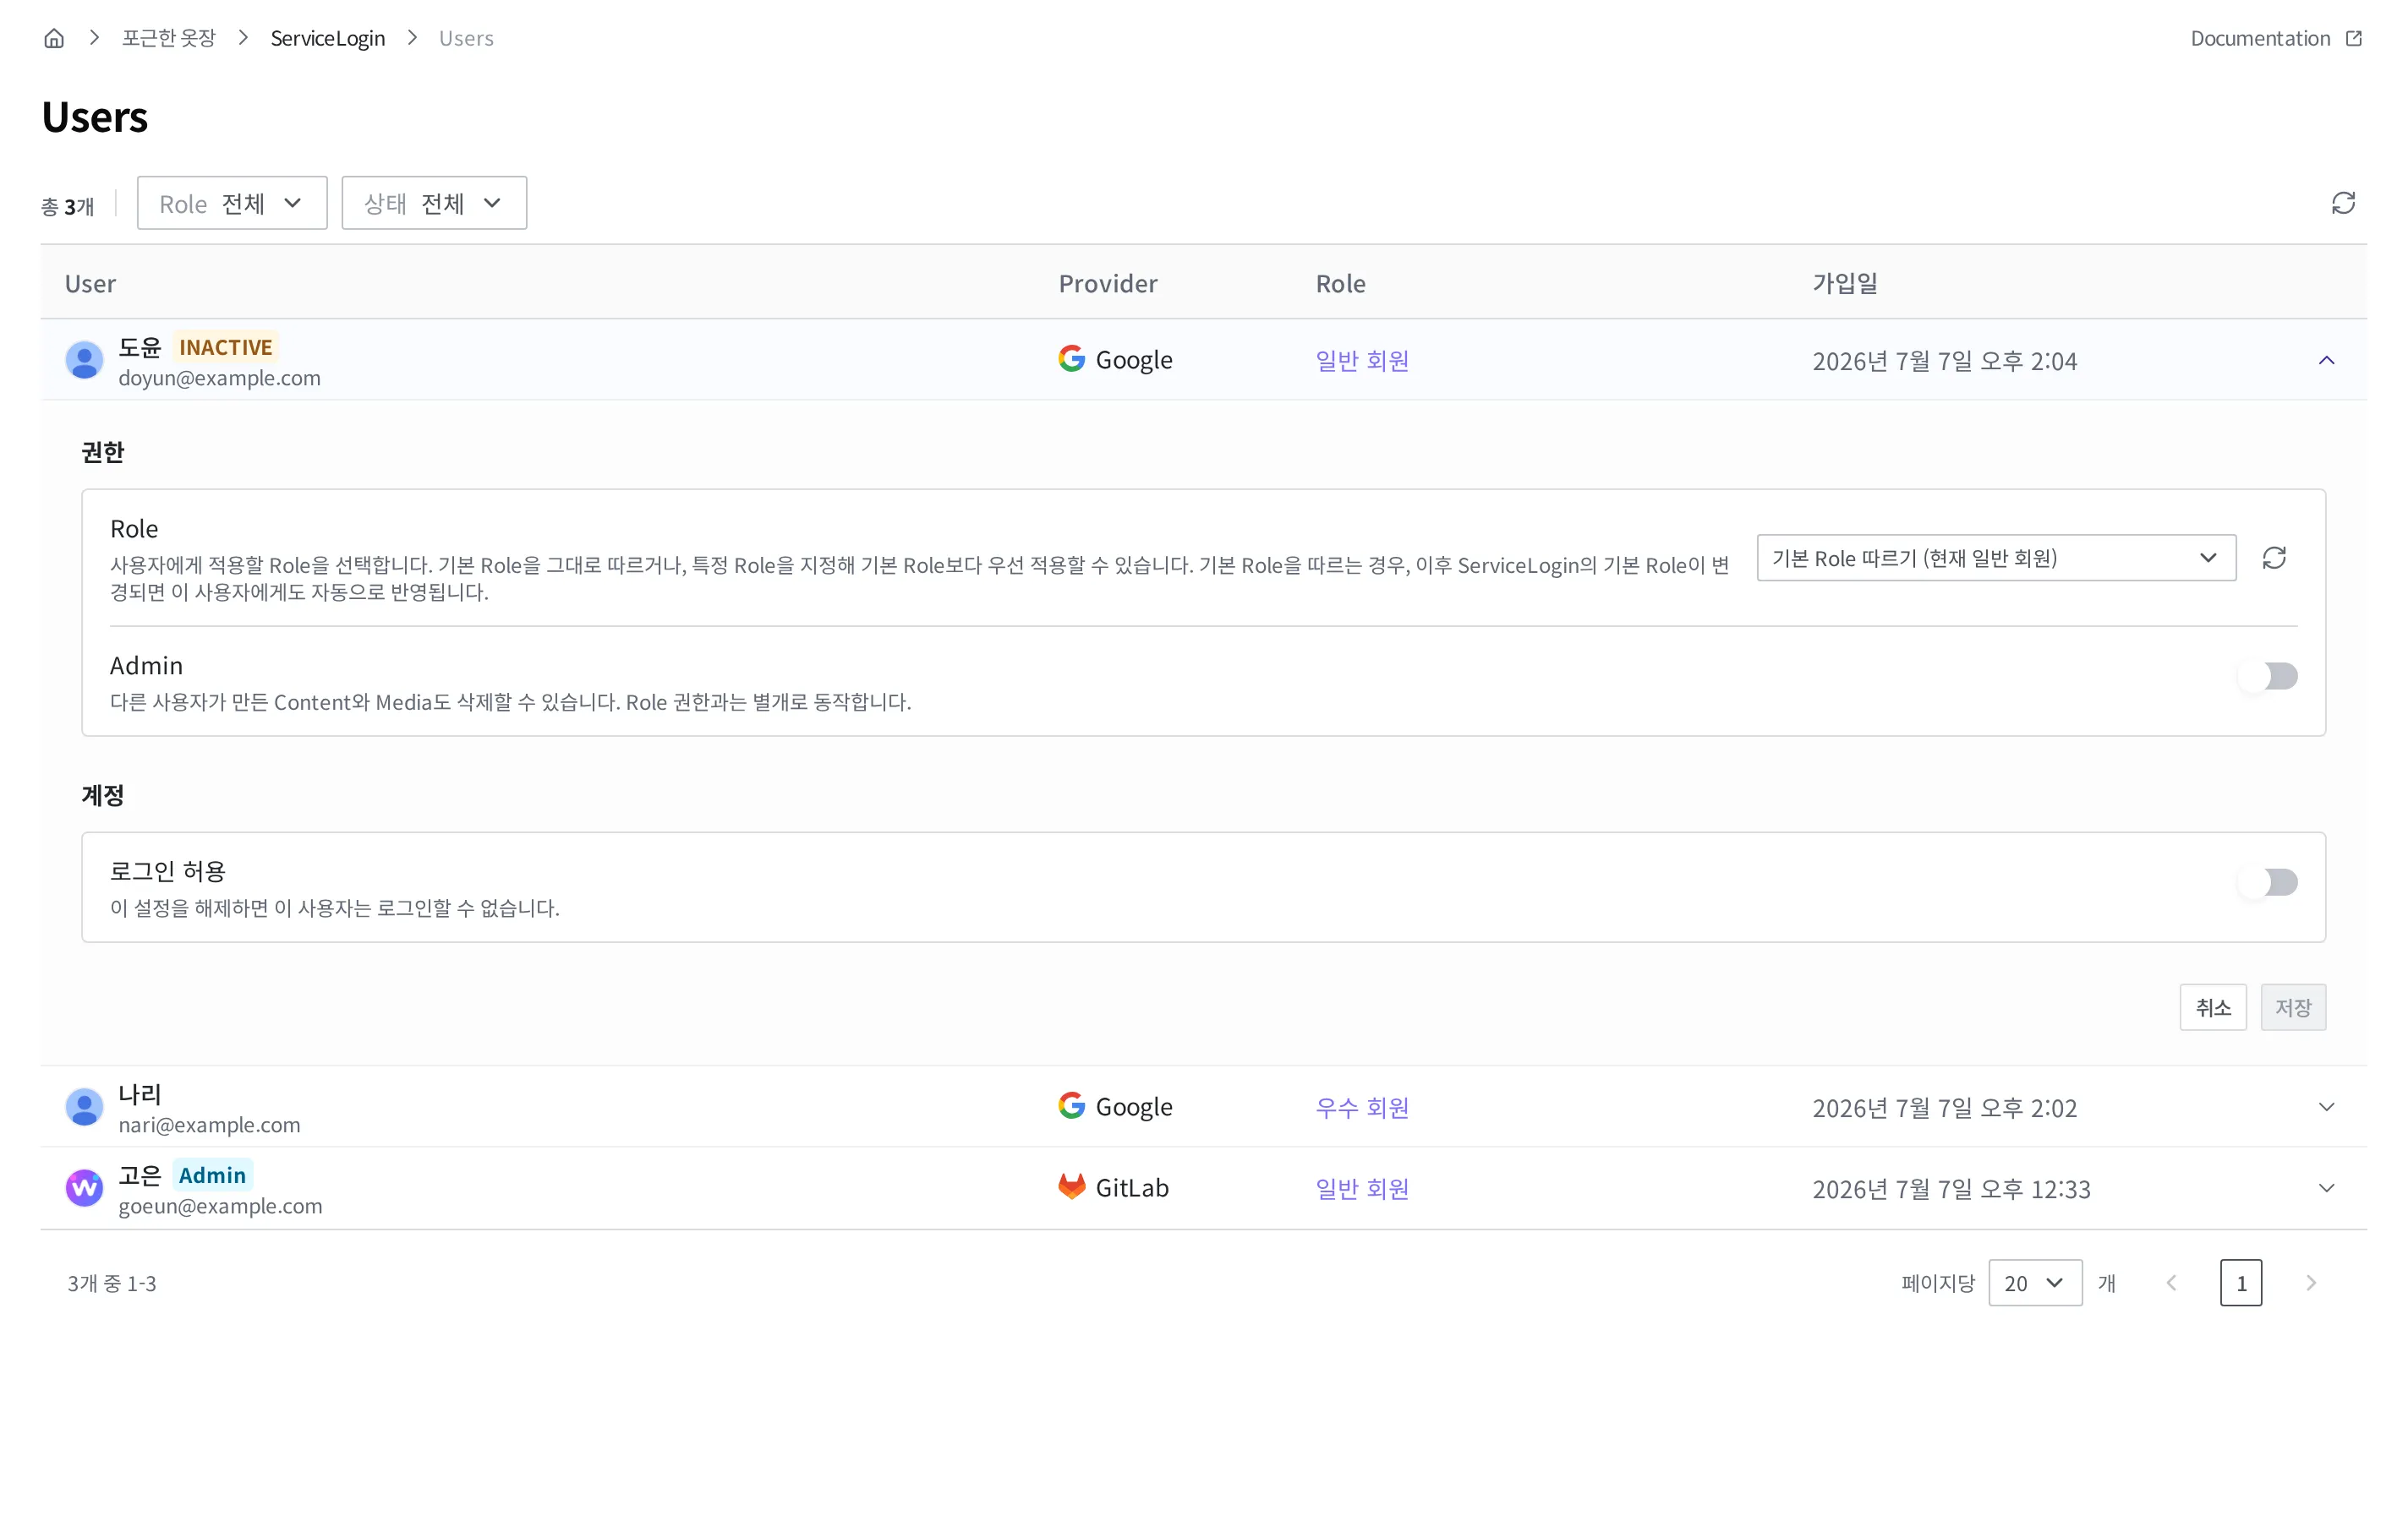This screenshot has width=2408, height=1521.
Task: Open the 상태 전체 filter dropdown
Action: coord(434,203)
